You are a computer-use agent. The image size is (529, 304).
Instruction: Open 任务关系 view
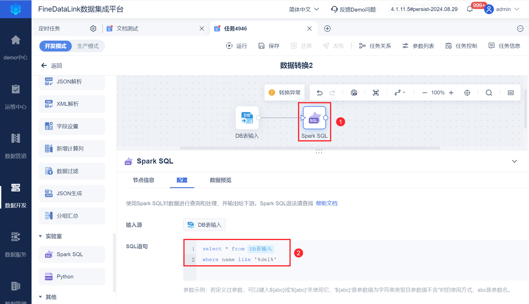click(x=375, y=46)
